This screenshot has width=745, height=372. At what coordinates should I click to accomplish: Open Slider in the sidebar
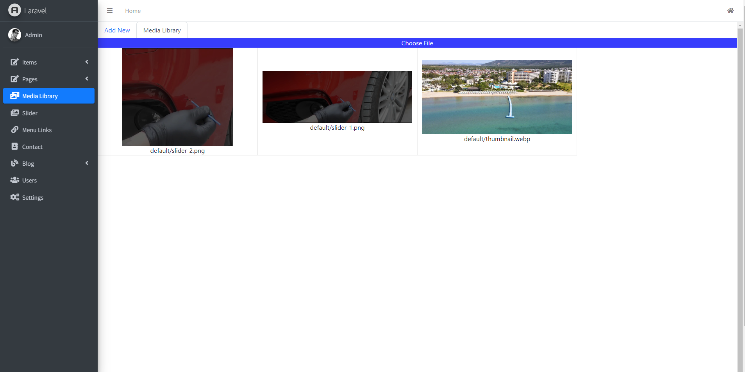click(x=49, y=113)
